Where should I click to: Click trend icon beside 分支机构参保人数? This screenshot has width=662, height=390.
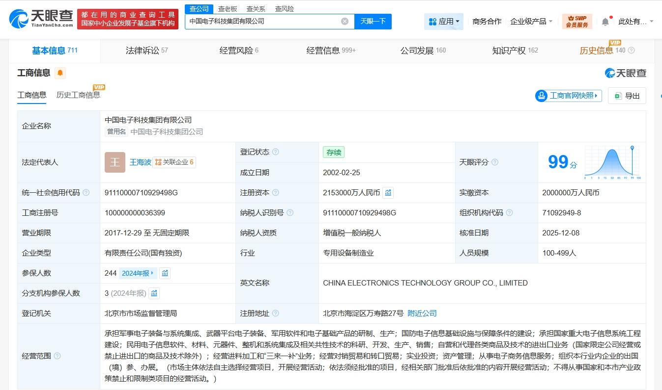click(154, 293)
